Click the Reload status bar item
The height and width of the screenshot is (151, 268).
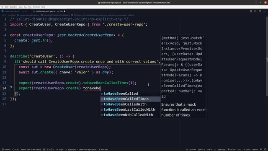pyautogui.click(x=255, y=150)
